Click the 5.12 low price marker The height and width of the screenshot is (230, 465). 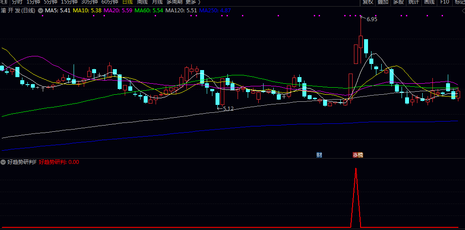point(228,108)
